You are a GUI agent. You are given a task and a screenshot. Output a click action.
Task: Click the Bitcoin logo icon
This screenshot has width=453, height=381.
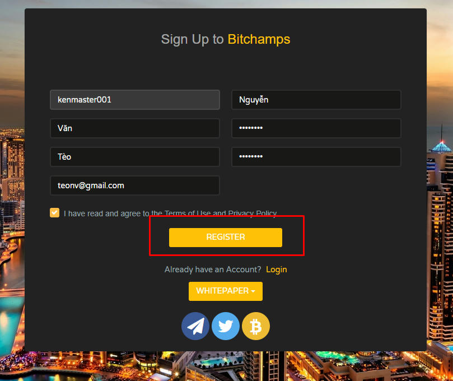[256, 326]
